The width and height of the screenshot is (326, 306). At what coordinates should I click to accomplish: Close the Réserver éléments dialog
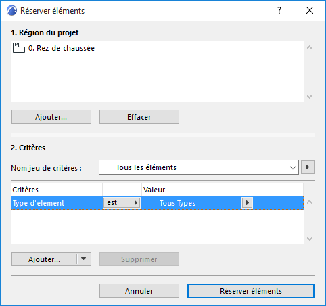click(310, 10)
